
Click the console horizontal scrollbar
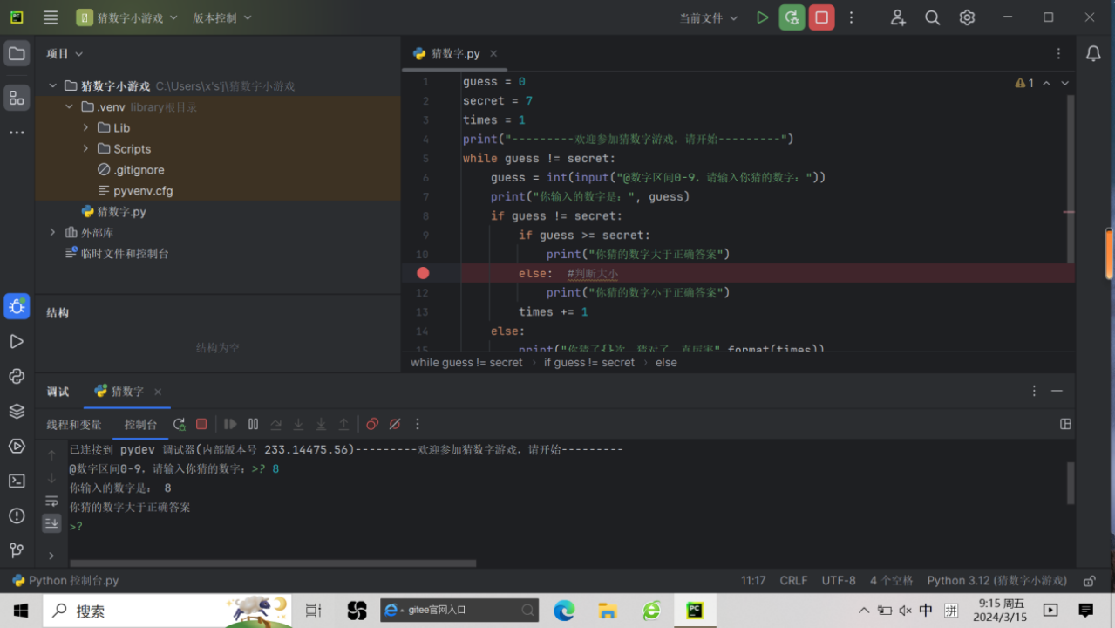[x=272, y=563]
